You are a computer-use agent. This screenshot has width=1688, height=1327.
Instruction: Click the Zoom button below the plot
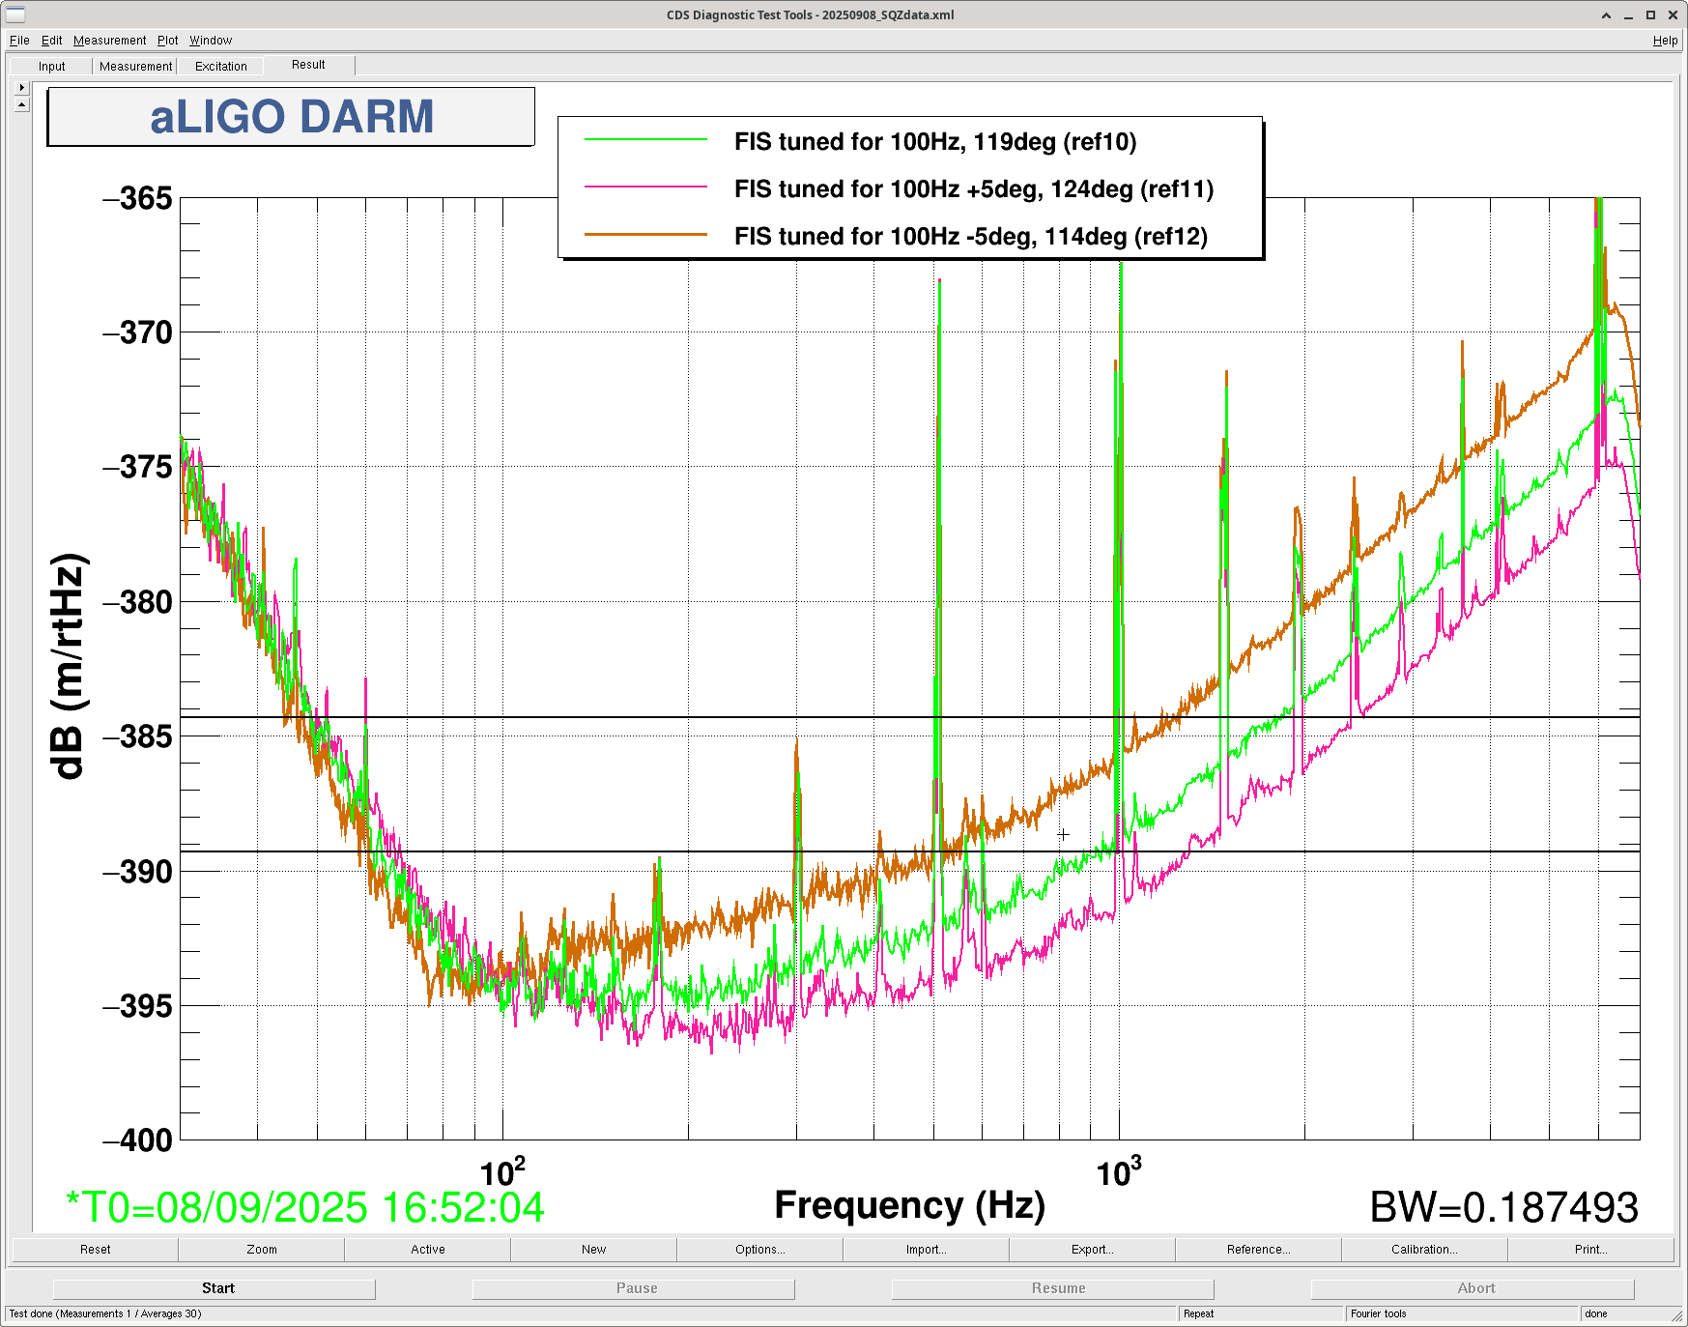[x=261, y=1250]
